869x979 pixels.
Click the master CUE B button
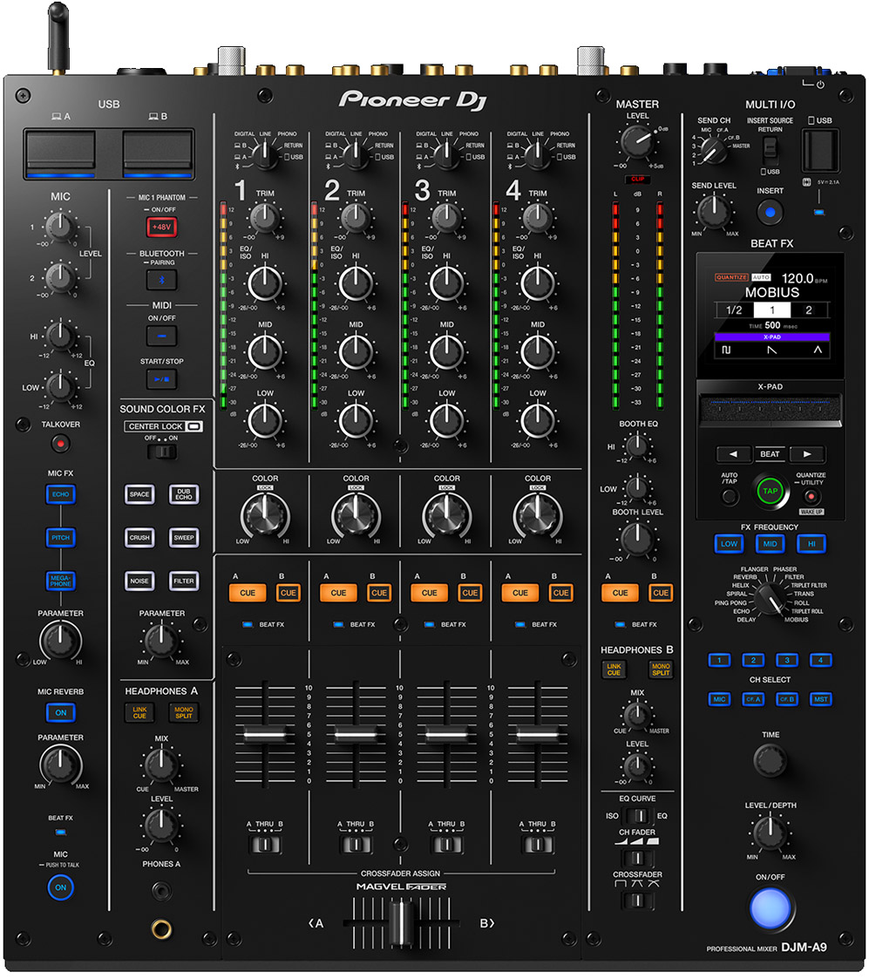[661, 593]
